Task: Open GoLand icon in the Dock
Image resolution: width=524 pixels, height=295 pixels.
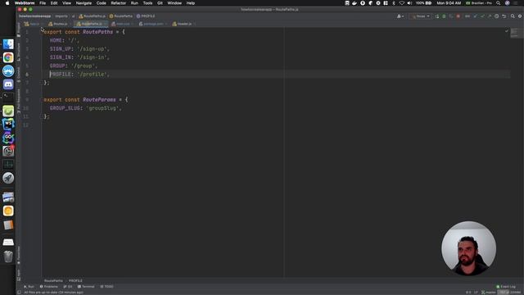Action: [8, 138]
